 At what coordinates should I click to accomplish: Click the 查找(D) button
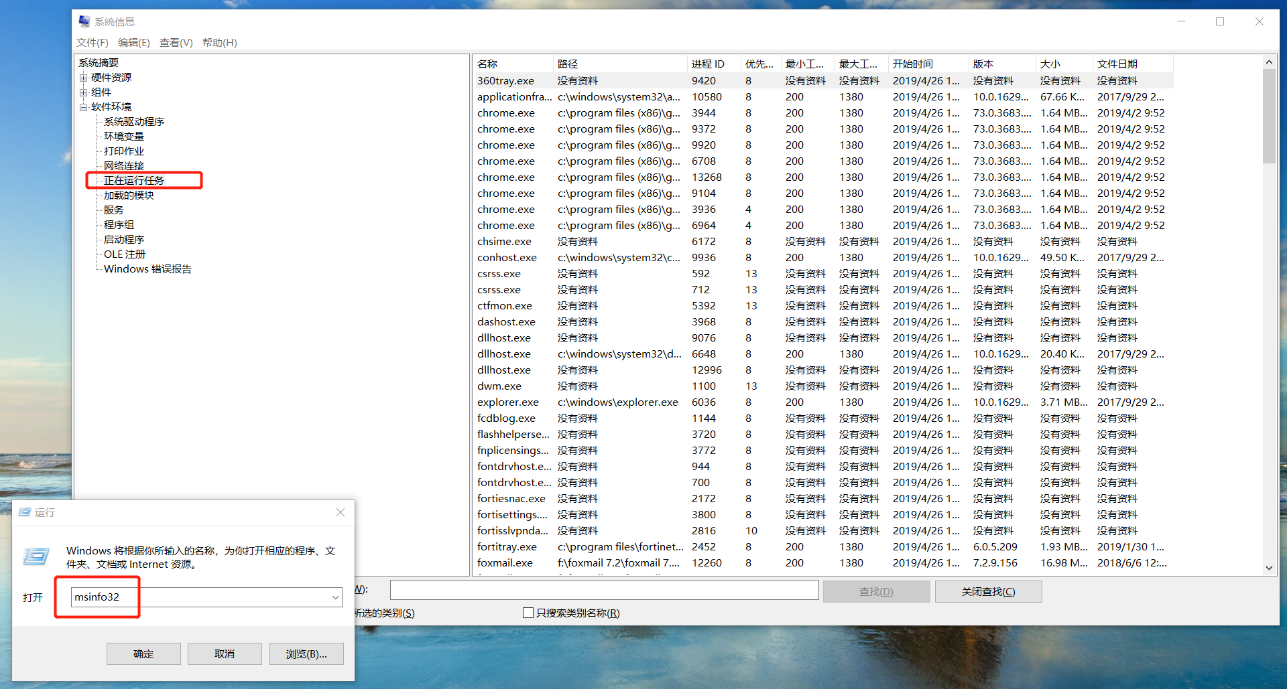click(876, 592)
